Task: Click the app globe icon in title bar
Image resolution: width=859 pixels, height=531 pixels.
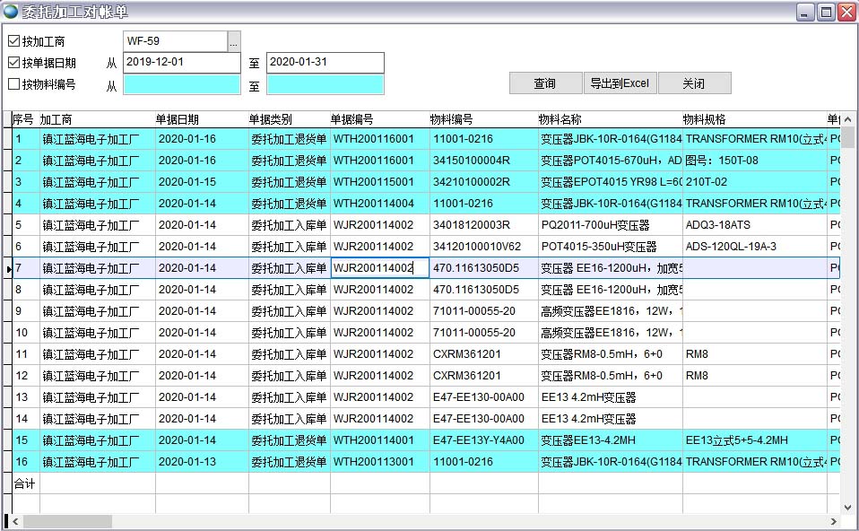Action: tap(11, 12)
